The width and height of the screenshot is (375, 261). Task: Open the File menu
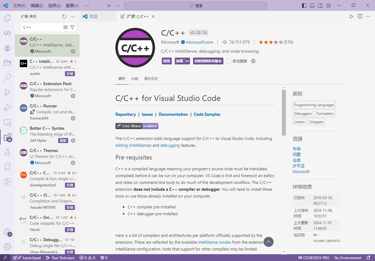tap(20, 6)
